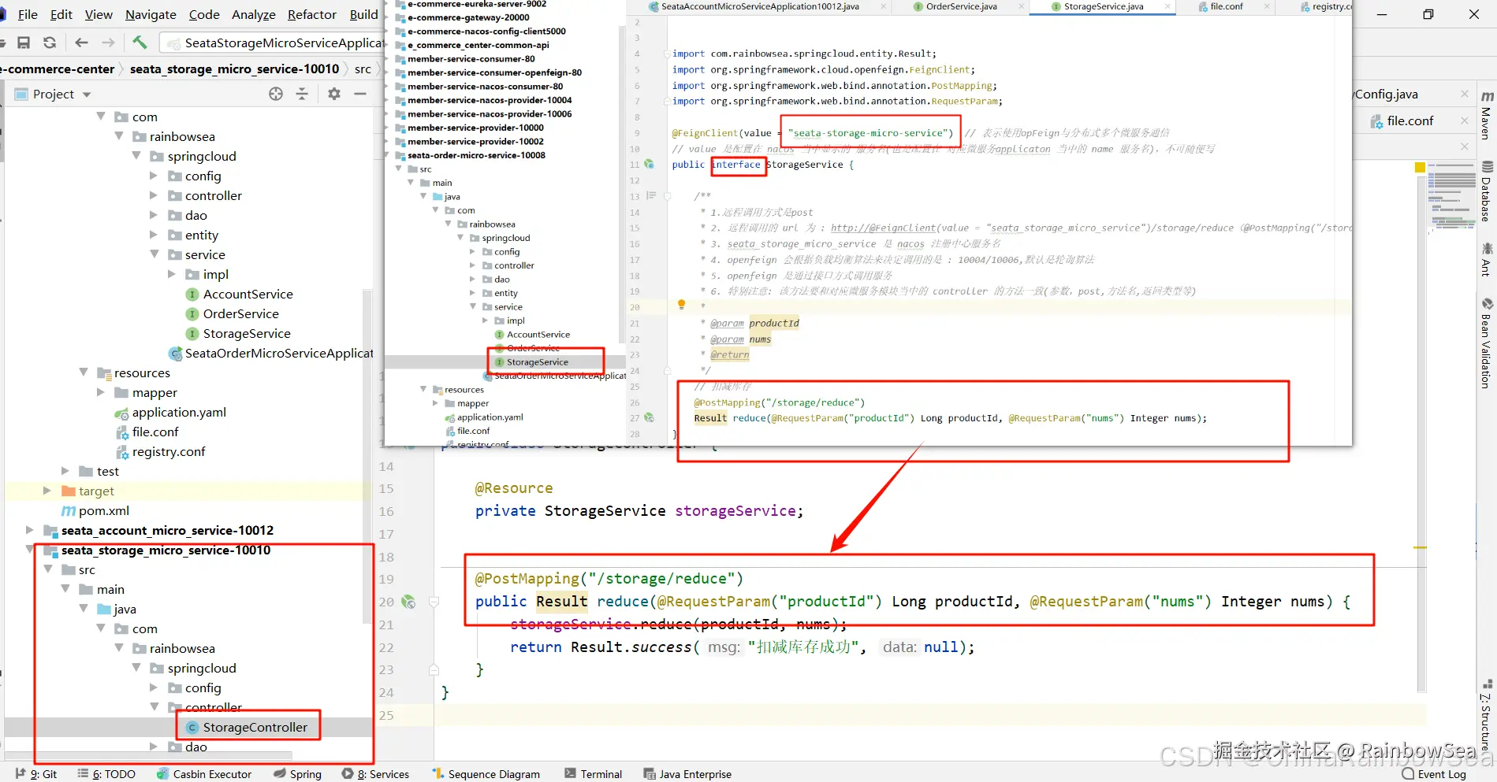Open the Code menu
Screen dimensions: 1497x782
pos(204,14)
